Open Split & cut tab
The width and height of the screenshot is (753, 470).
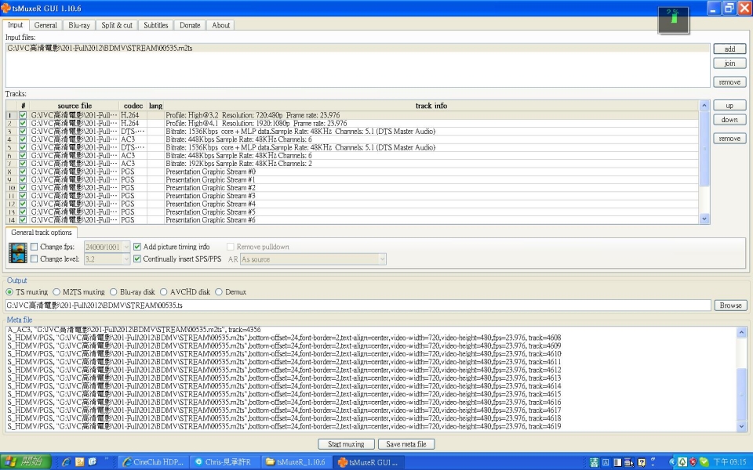click(x=117, y=25)
